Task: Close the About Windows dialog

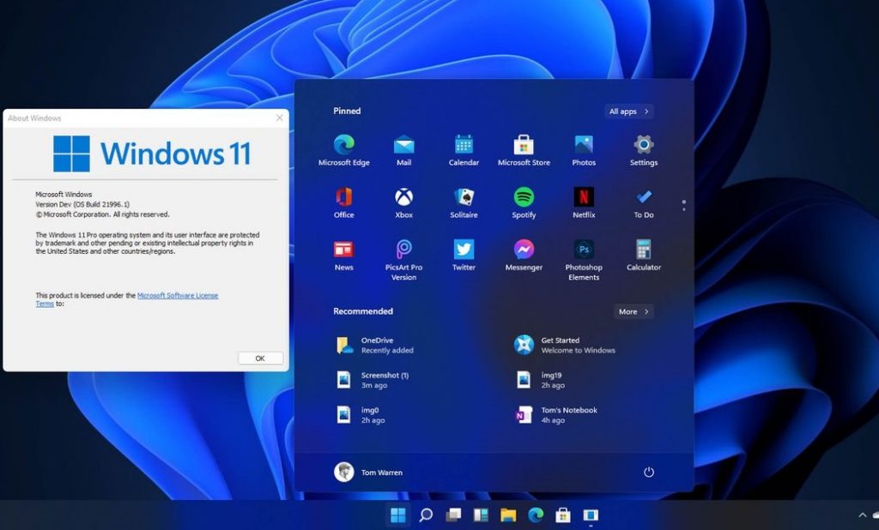Action: 279,117
